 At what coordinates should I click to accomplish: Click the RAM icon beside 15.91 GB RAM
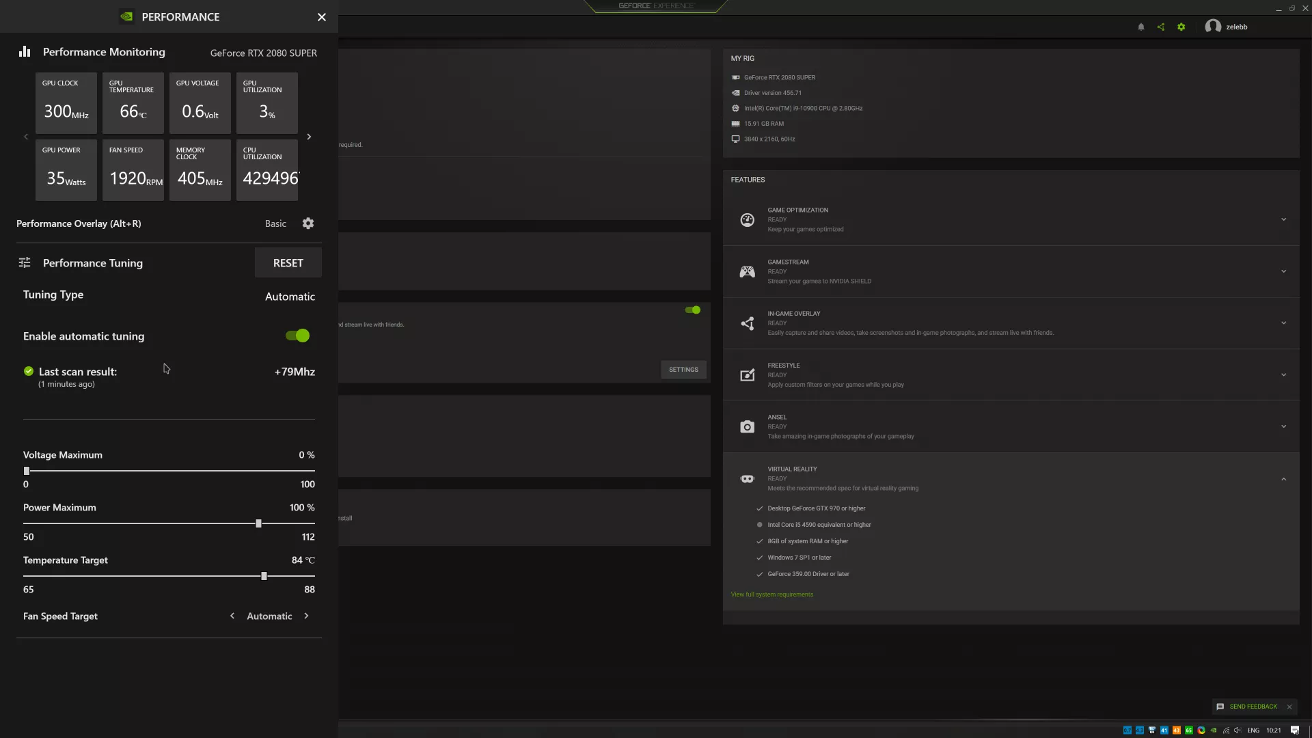(736, 124)
